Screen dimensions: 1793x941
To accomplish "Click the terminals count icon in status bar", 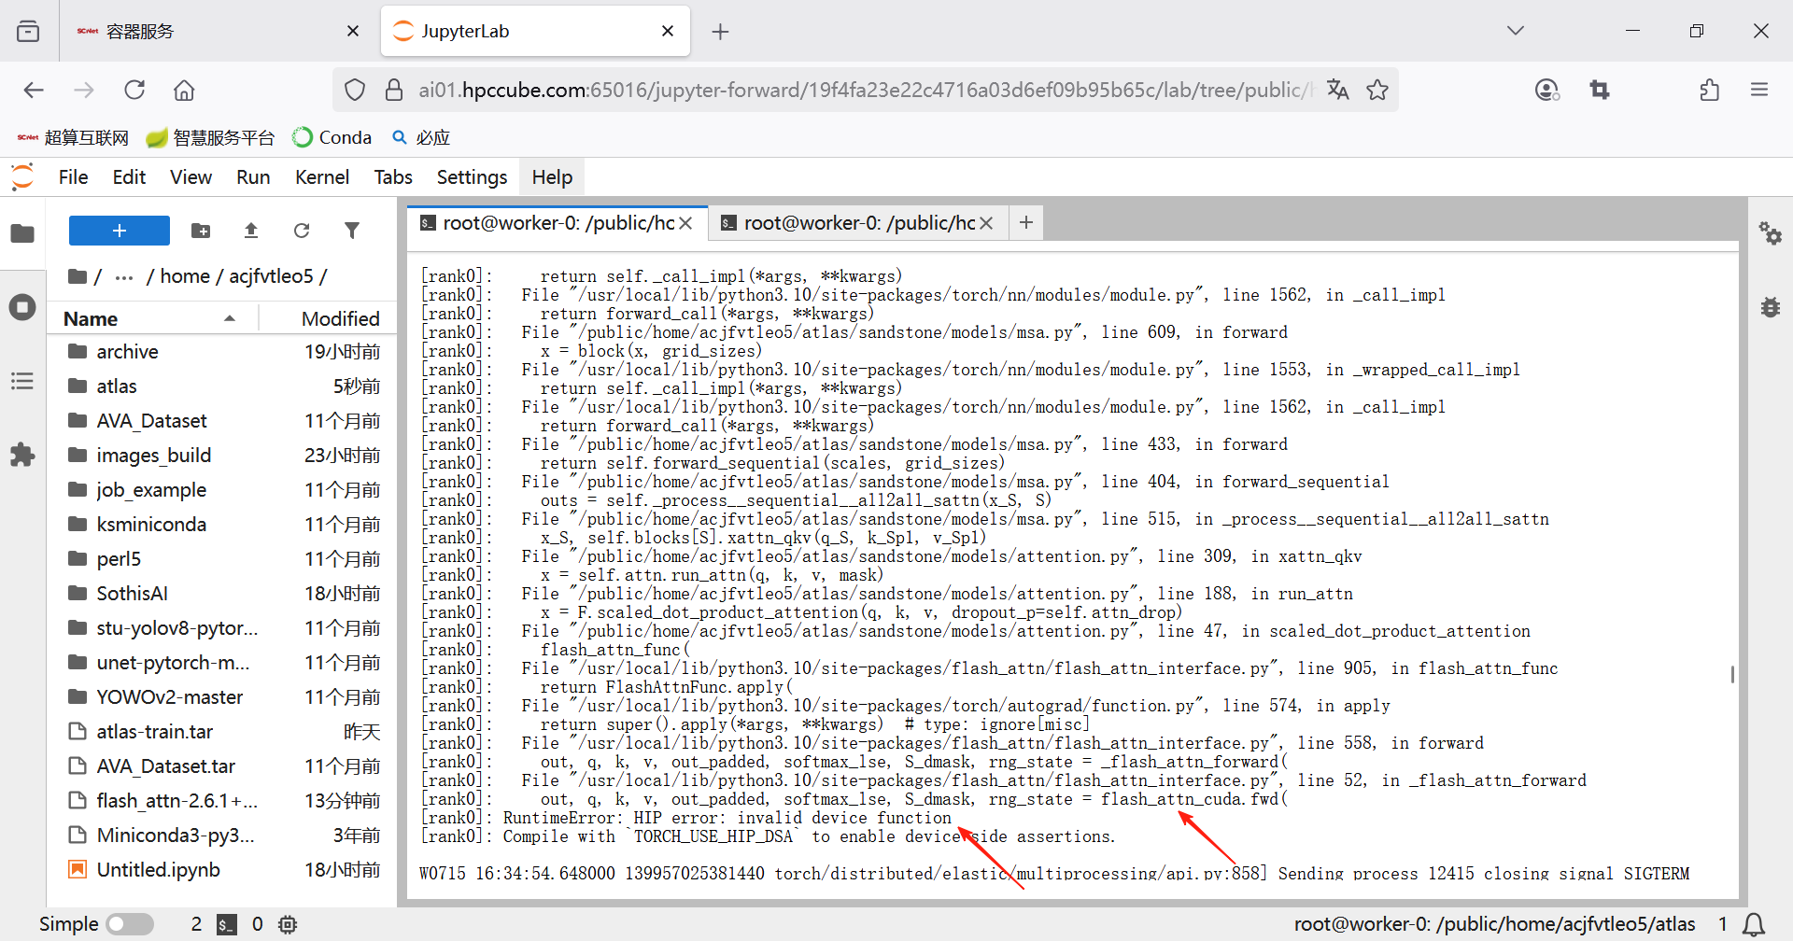I will coord(226,924).
